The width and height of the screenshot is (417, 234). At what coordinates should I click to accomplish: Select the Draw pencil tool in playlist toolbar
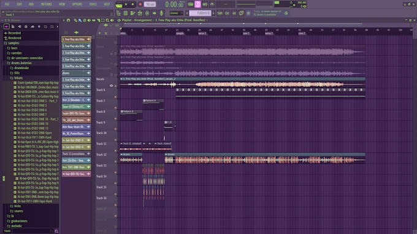coord(75,20)
